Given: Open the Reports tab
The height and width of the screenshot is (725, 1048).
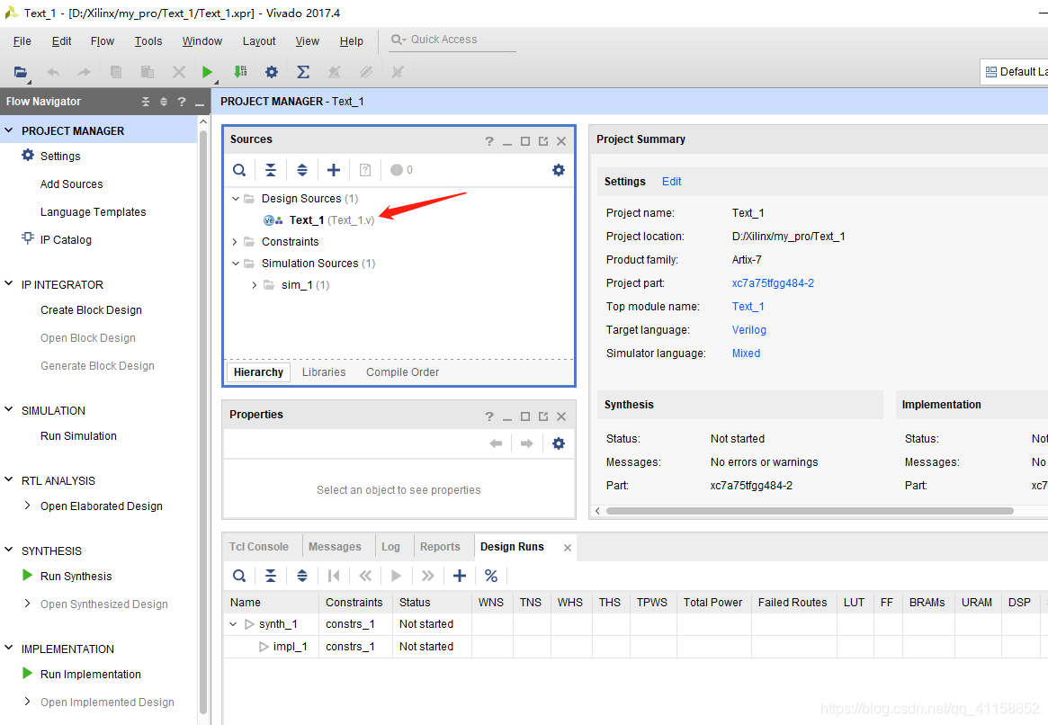Looking at the screenshot, I should pos(440,547).
